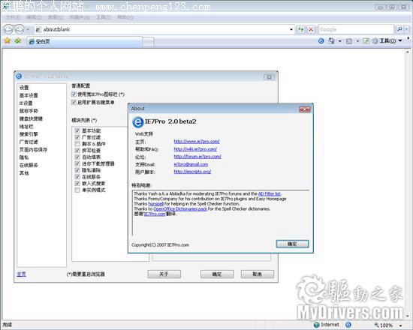Image resolution: width=413 pixels, height=330 pixels.
Task: Refresh the page with the green arrows icon
Action: tap(300, 29)
